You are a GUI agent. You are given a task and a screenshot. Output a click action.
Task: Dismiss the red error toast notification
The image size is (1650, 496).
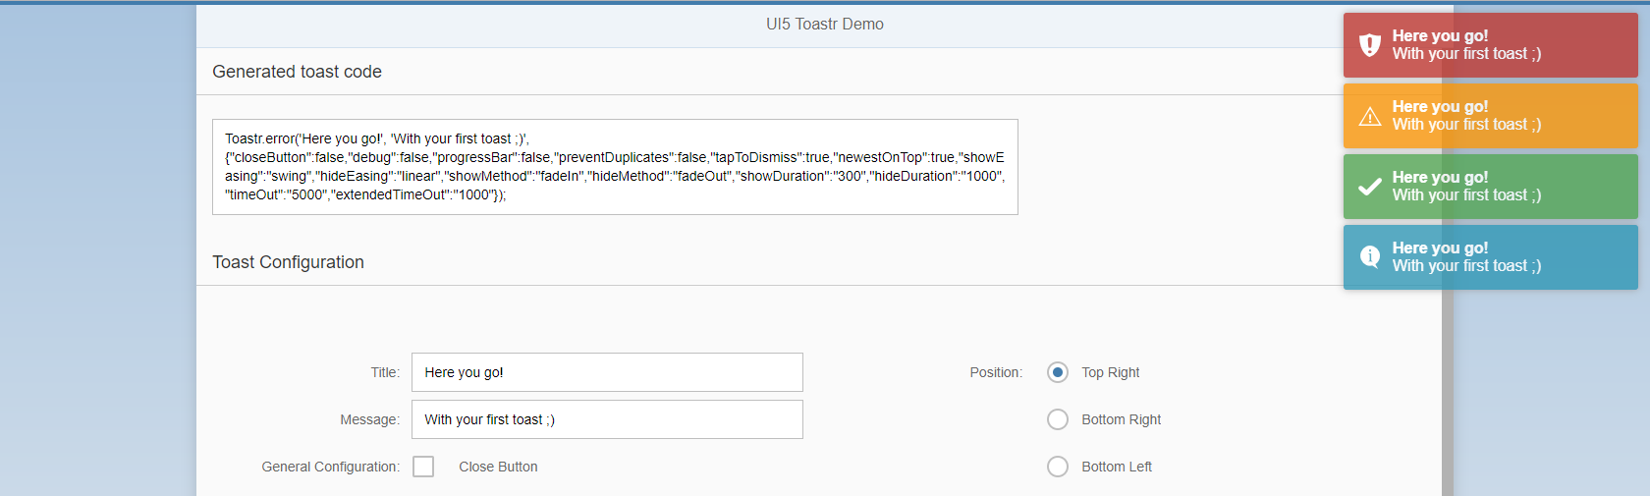point(1490,45)
